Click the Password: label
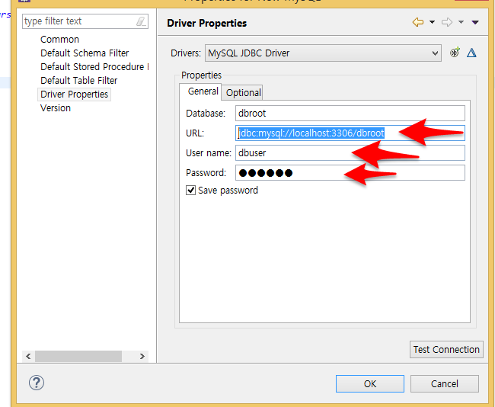Image resolution: width=495 pixels, height=407 pixels. (206, 173)
